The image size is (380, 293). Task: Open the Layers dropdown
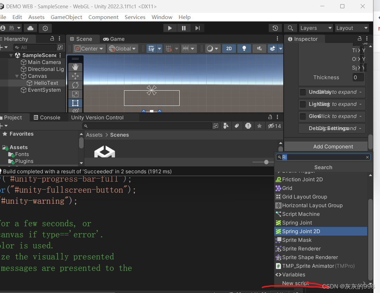pos(316,28)
